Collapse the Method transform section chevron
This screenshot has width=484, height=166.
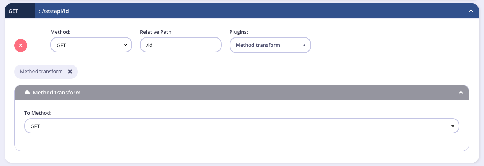click(461, 93)
